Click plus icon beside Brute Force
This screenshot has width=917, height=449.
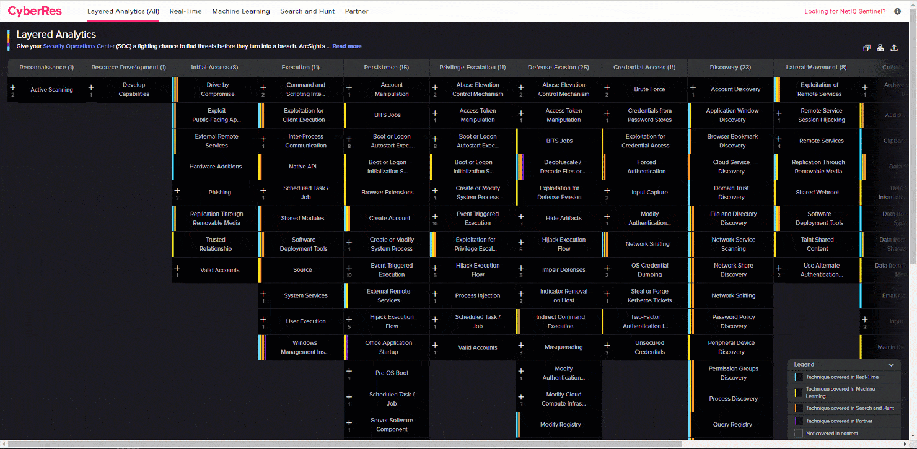coord(607,88)
